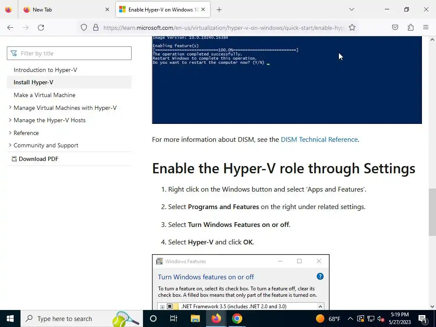Viewport: 436px width, 327px height.
Task: Open the clock showing 5:19 PM
Action: (x=399, y=318)
